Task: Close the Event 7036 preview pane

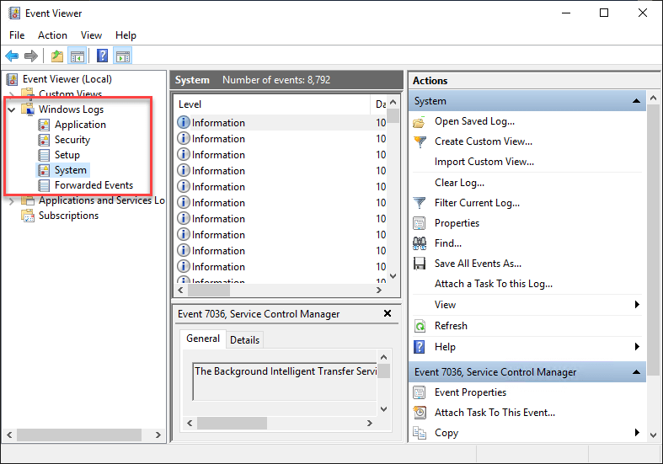Action: (387, 313)
